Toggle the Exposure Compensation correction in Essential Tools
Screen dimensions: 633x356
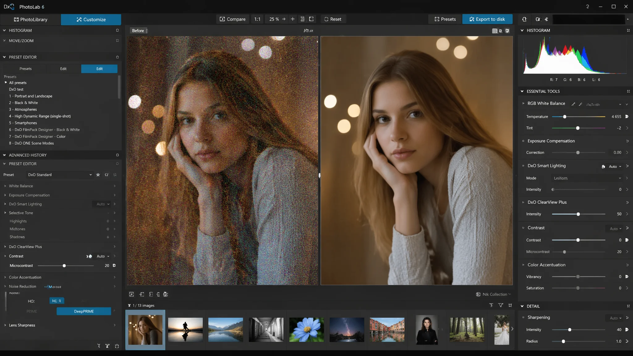coord(523,141)
